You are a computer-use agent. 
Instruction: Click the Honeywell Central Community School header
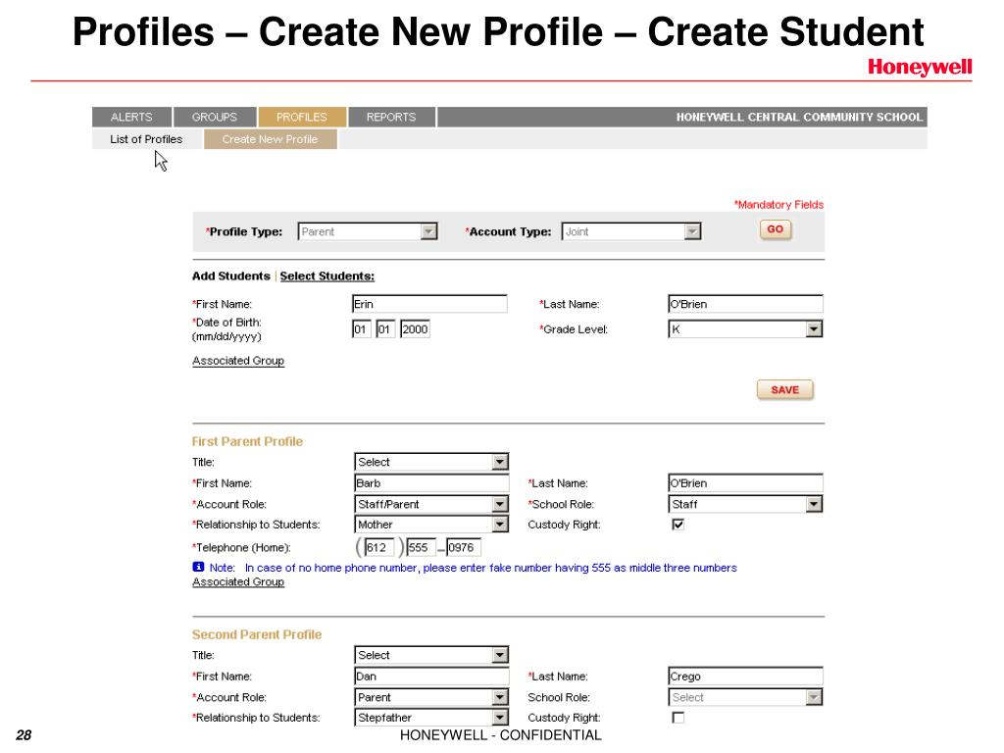click(x=800, y=118)
